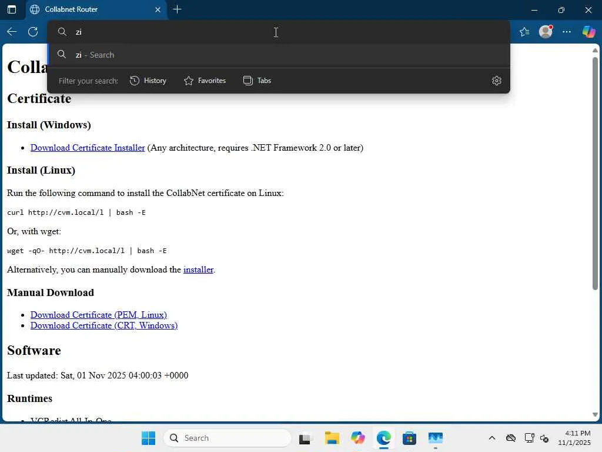This screenshot has width=602, height=452.
Task: Close the Collabnet Router tab
Action: click(158, 9)
